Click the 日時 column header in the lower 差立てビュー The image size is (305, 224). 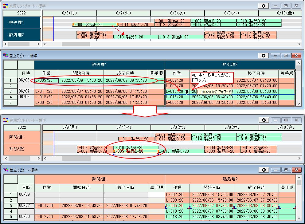pos(26,188)
